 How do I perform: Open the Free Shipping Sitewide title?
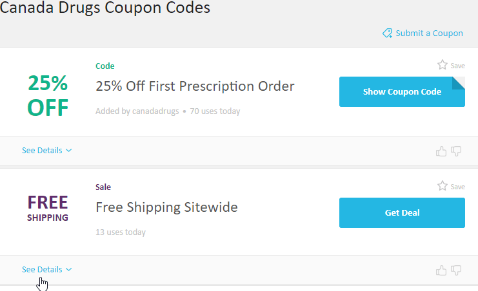pyautogui.click(x=166, y=207)
